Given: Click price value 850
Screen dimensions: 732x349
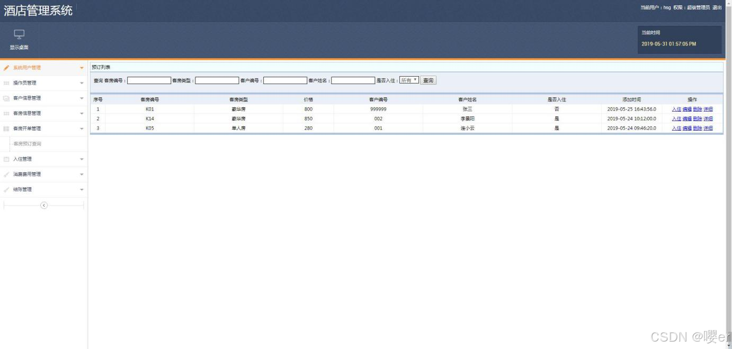Looking at the screenshot, I should click(x=308, y=118).
